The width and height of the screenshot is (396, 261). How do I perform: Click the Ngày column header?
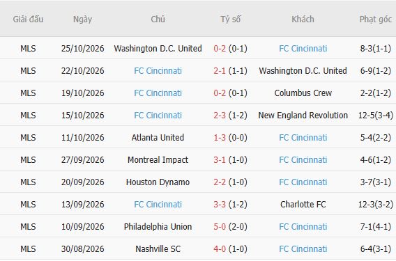click(x=82, y=19)
